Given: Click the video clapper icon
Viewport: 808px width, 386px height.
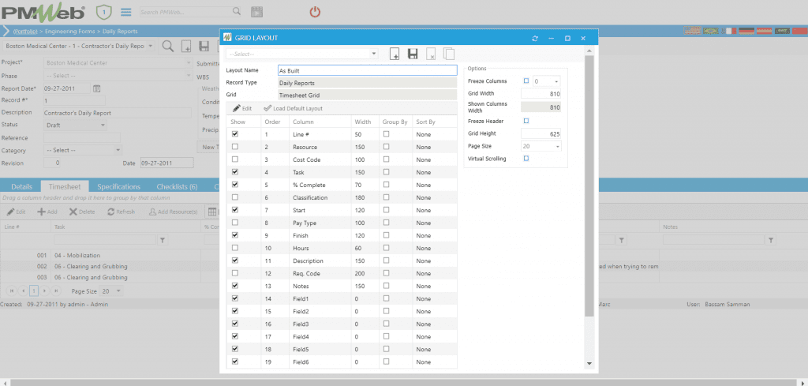Looking at the screenshot, I should click(x=256, y=12).
